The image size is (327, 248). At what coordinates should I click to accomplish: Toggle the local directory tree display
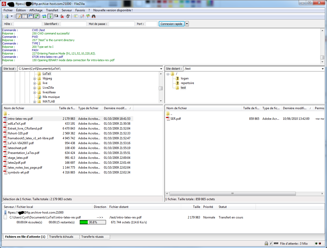pos(24,16)
